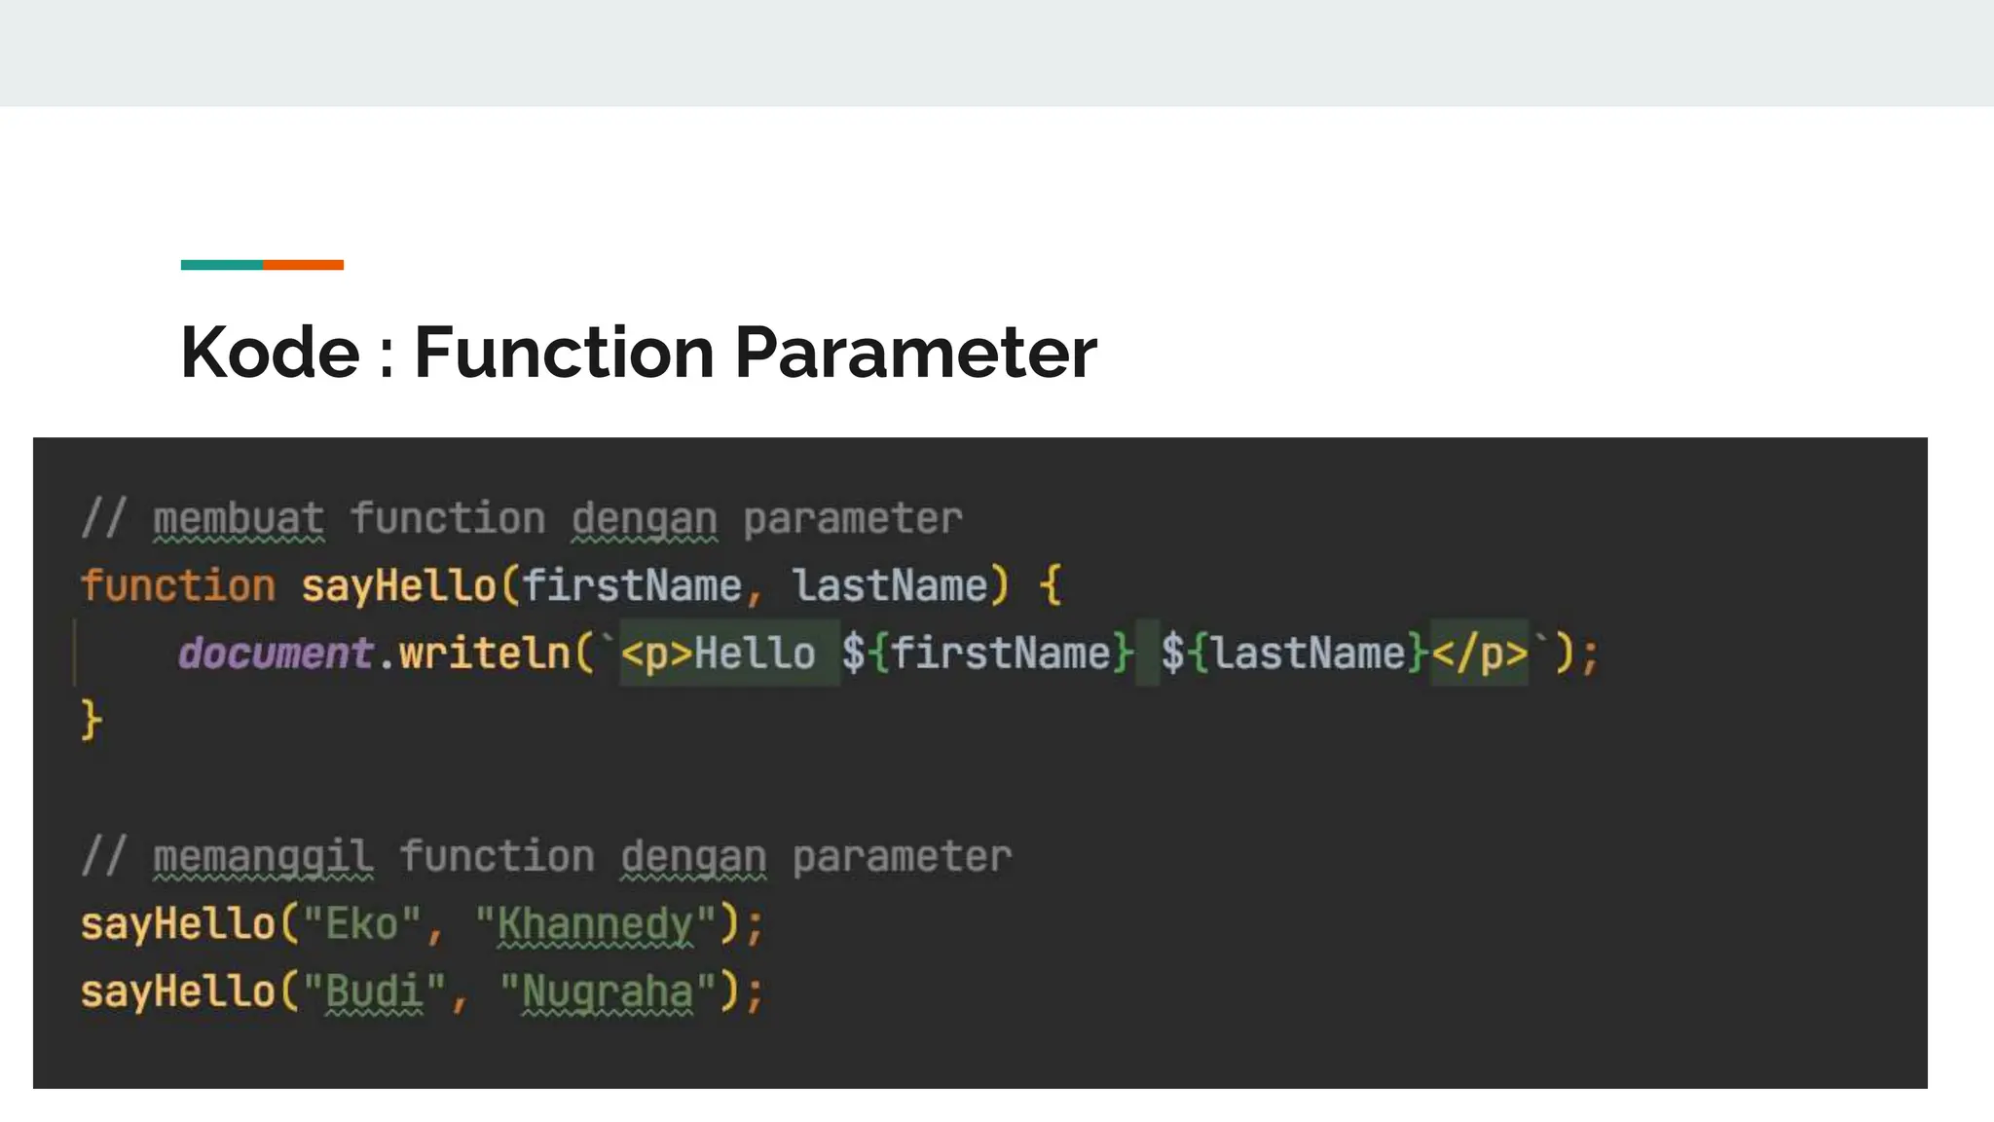The height and width of the screenshot is (1122, 1994).
Task: Click the yellow 'function' keyword in the code
Action: (x=178, y=585)
